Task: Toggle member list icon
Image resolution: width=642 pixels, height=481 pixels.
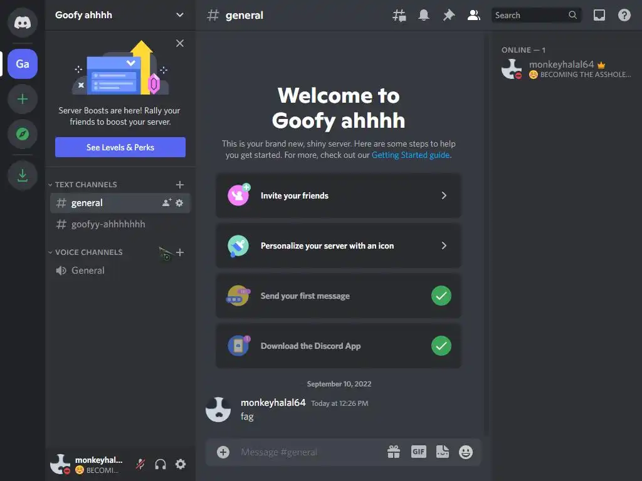Action: [474, 16]
